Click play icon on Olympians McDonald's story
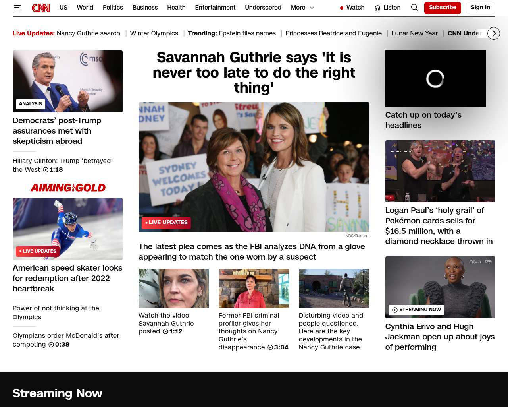This screenshot has width=508, height=407. (51, 345)
